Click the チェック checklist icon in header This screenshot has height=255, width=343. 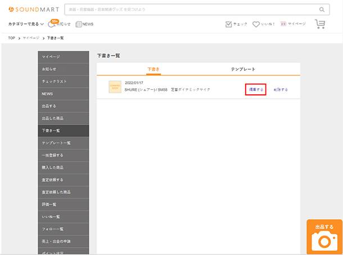(236, 24)
